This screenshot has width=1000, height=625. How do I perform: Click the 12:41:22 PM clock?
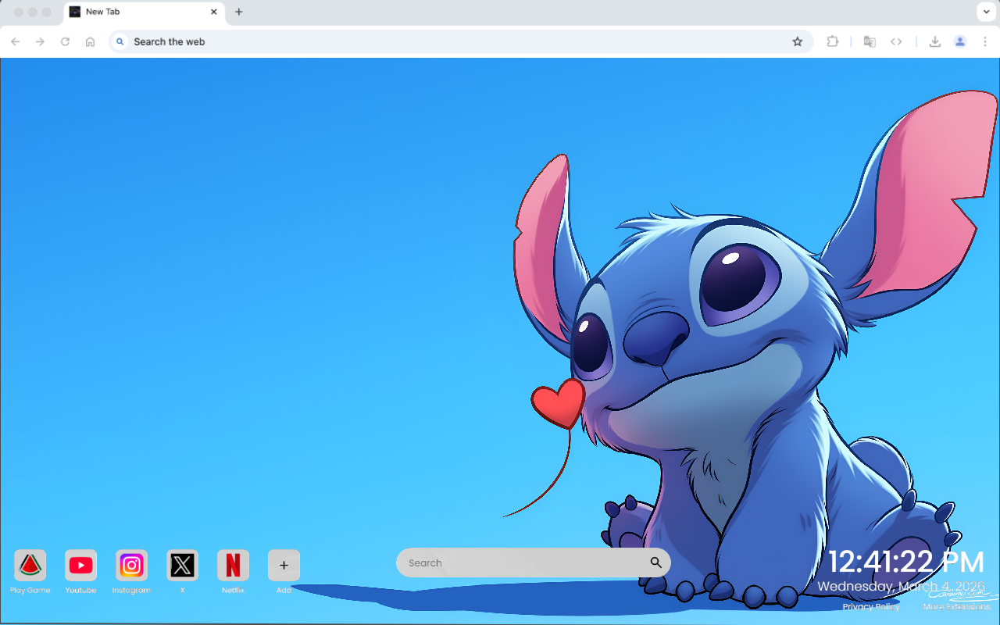pyautogui.click(x=906, y=562)
